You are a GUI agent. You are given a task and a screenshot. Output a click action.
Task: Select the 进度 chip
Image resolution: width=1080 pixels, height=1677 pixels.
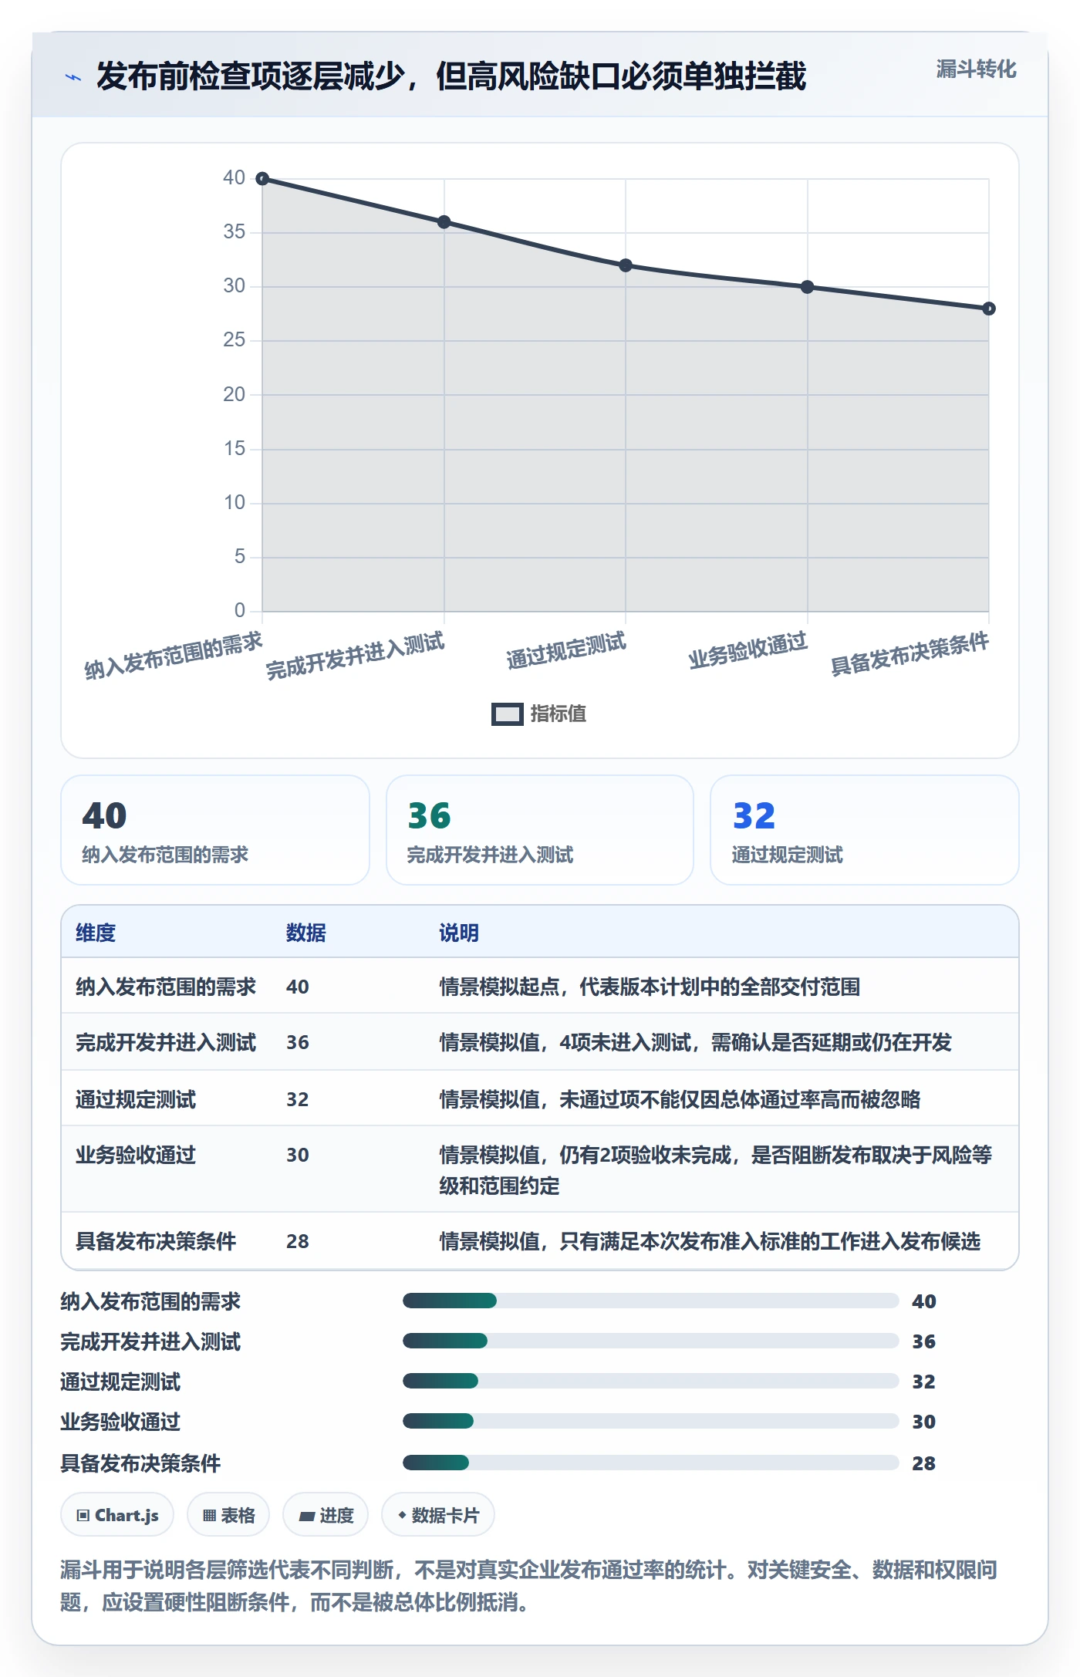pos(326,1515)
